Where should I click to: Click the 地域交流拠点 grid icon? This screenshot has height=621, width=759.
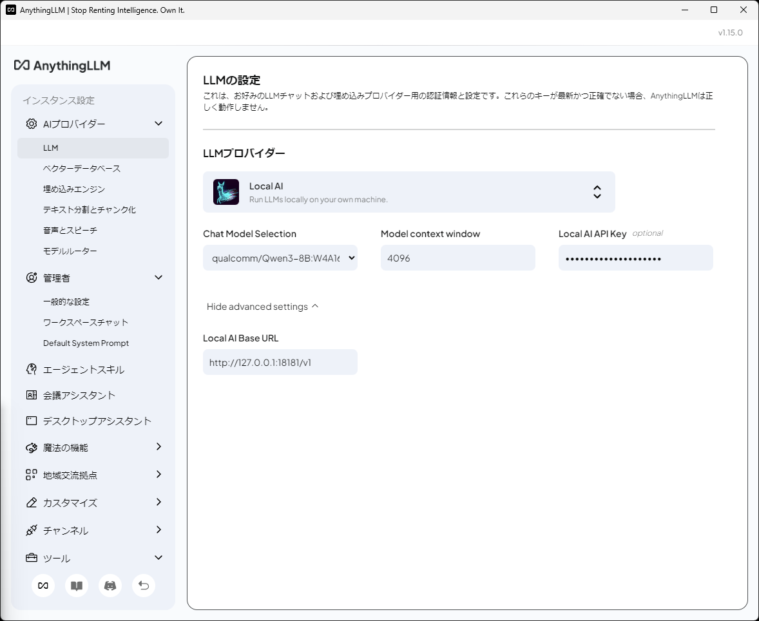[x=32, y=475]
